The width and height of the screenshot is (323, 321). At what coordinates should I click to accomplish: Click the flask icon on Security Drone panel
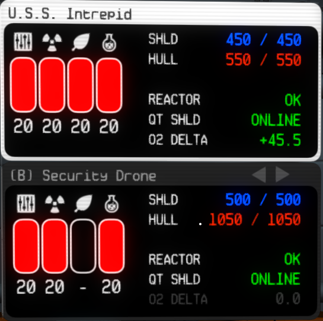coord(111,204)
